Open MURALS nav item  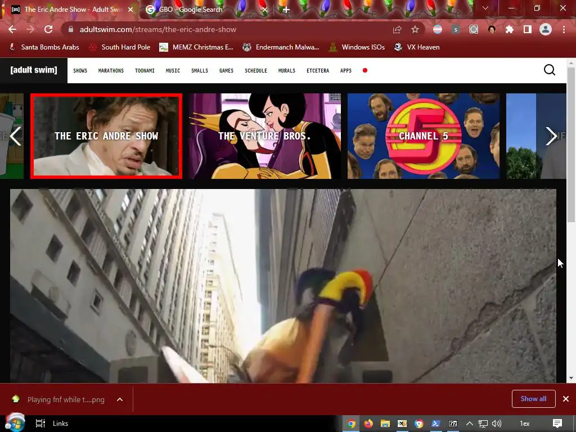[x=287, y=70]
